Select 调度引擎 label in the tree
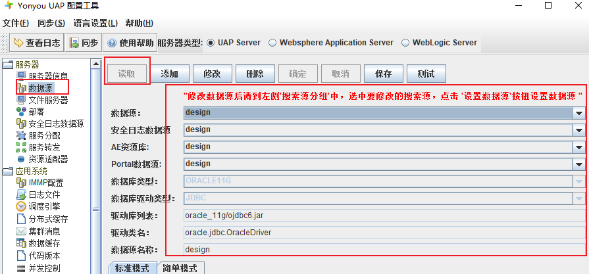The width and height of the screenshot is (589, 274). [44, 206]
